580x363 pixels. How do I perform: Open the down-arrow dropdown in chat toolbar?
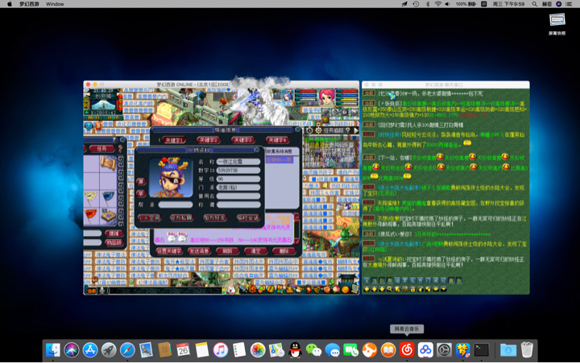pos(444,289)
